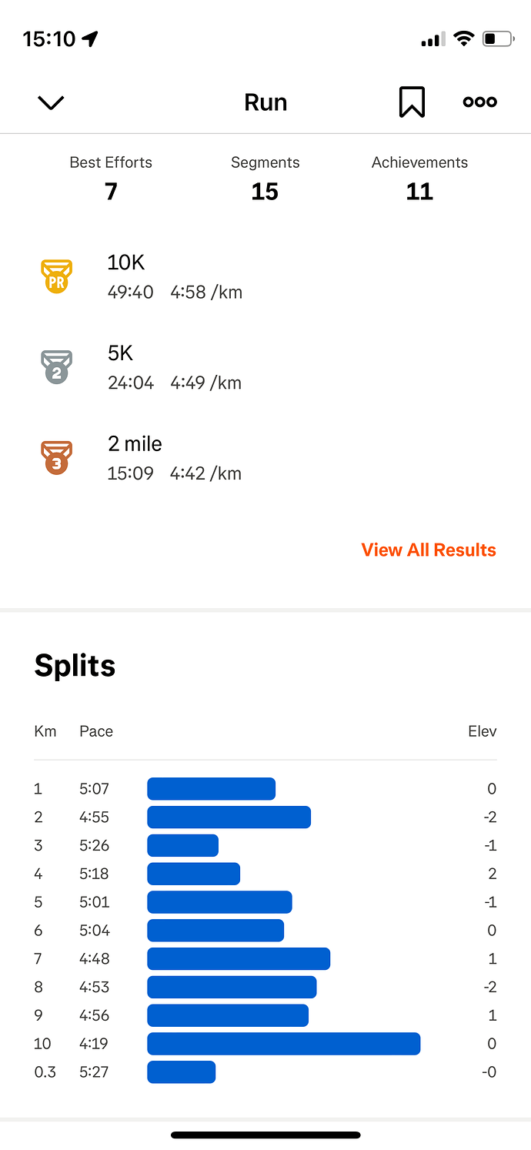The height and width of the screenshot is (1150, 531).
Task: Tap the blue pace bar for kilometer 7
Action: pyautogui.click(x=239, y=958)
